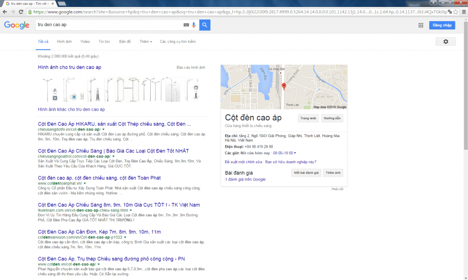Select the Tất cả results tab
Screen dimensions: 468x280
(x=43, y=42)
